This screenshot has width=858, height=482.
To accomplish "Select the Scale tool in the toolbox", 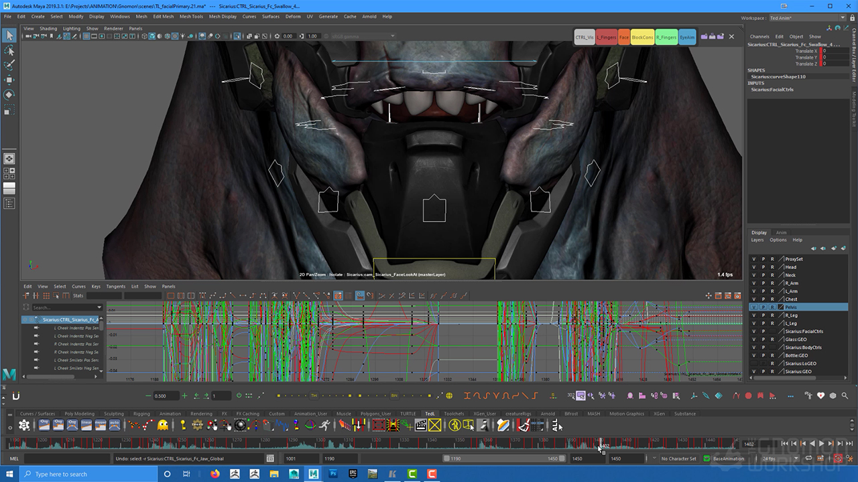I will coord(9,109).
